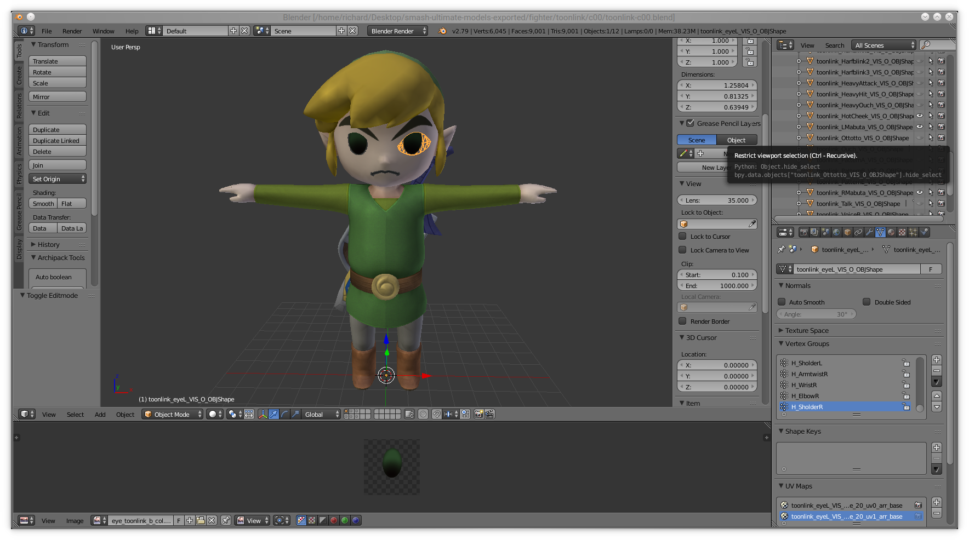
Task: Click the OpenGL render image camera icon
Action: 478,414
